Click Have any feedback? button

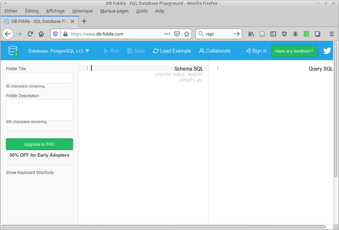(294, 51)
